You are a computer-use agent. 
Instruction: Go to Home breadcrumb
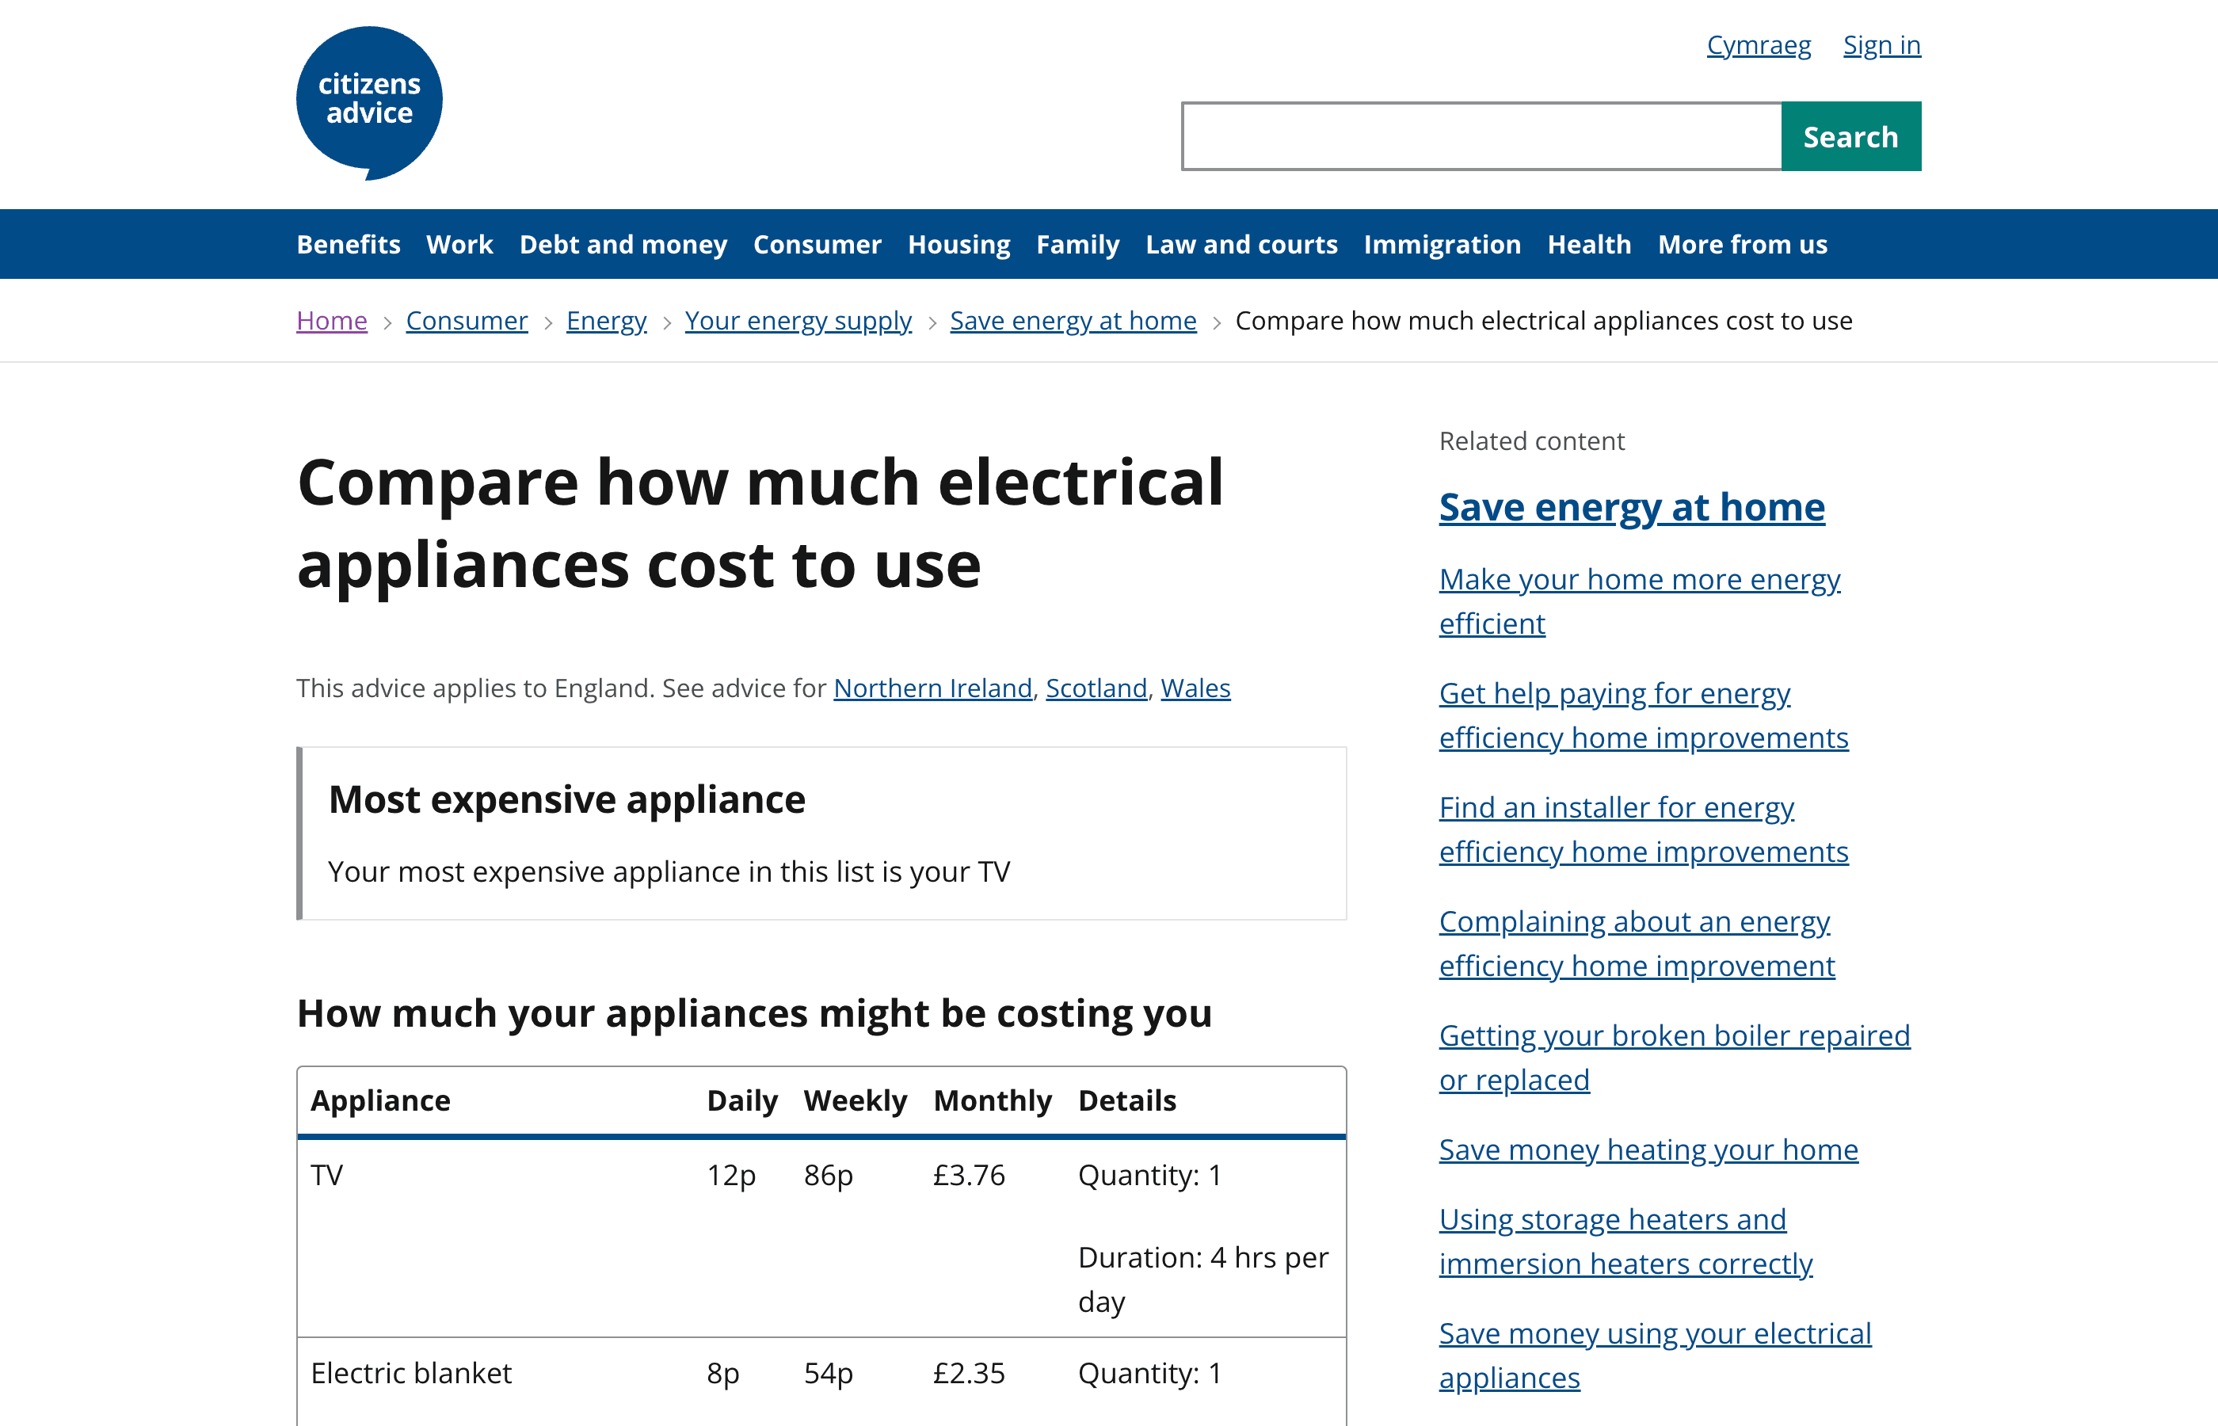(331, 320)
